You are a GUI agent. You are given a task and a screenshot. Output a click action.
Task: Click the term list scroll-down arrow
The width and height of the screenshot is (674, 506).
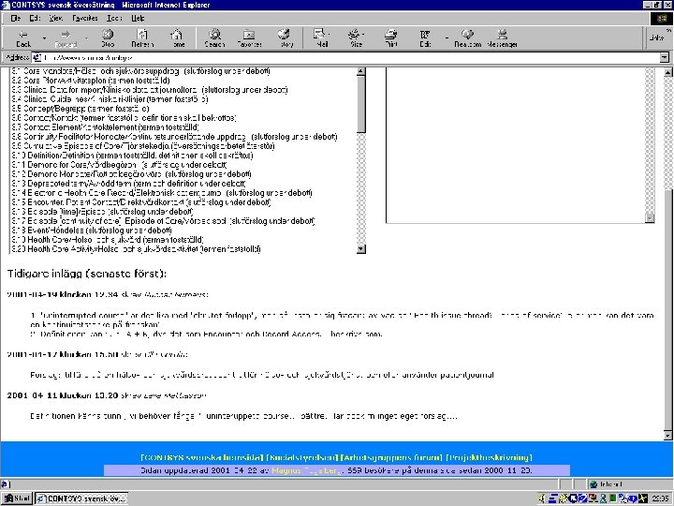[x=361, y=248]
